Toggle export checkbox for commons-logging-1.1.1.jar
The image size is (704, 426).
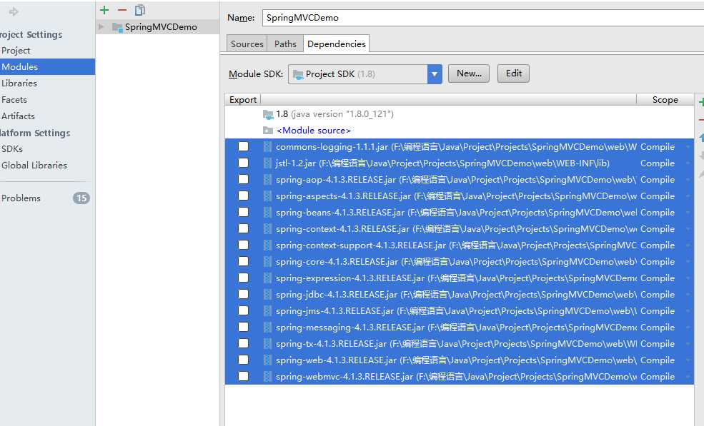[243, 146]
